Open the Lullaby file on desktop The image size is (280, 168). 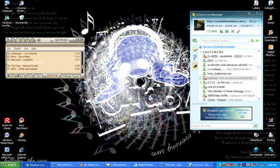coord(256,5)
